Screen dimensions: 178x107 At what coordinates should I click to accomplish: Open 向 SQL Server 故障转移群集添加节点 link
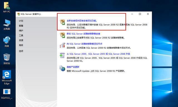coord(85,44)
